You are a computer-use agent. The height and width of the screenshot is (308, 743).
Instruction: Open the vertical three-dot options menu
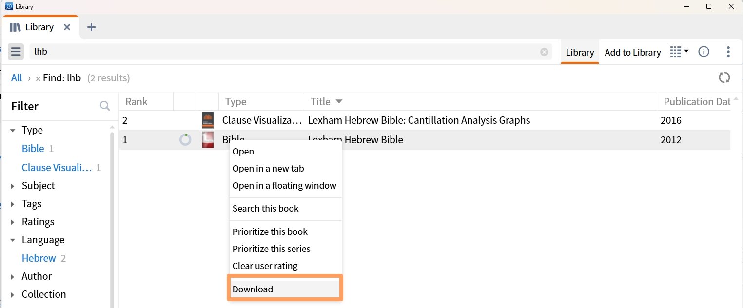tap(728, 52)
